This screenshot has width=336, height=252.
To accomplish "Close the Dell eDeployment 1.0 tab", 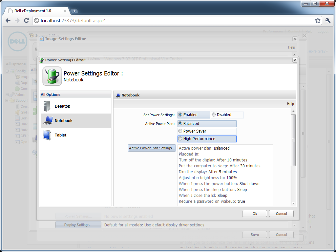I will point(65,11).
